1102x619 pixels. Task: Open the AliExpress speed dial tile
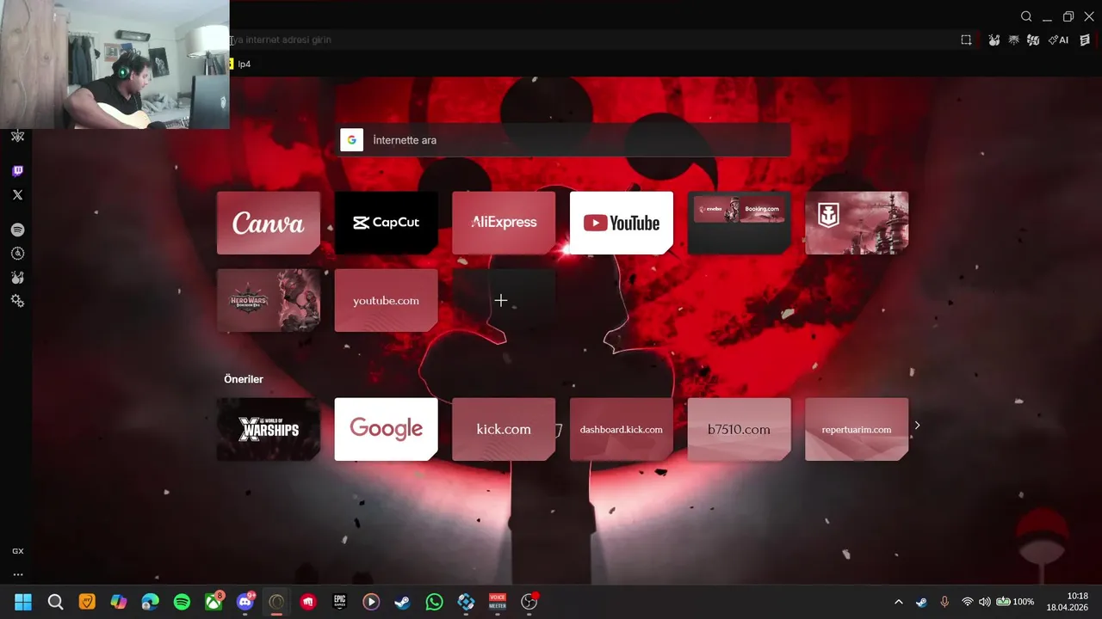[x=504, y=223]
